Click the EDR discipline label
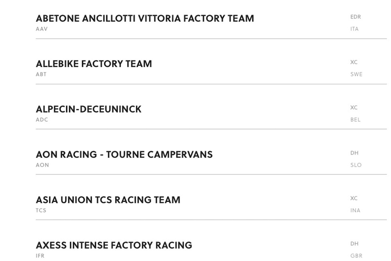This screenshot has width=391, height=261. (355, 17)
